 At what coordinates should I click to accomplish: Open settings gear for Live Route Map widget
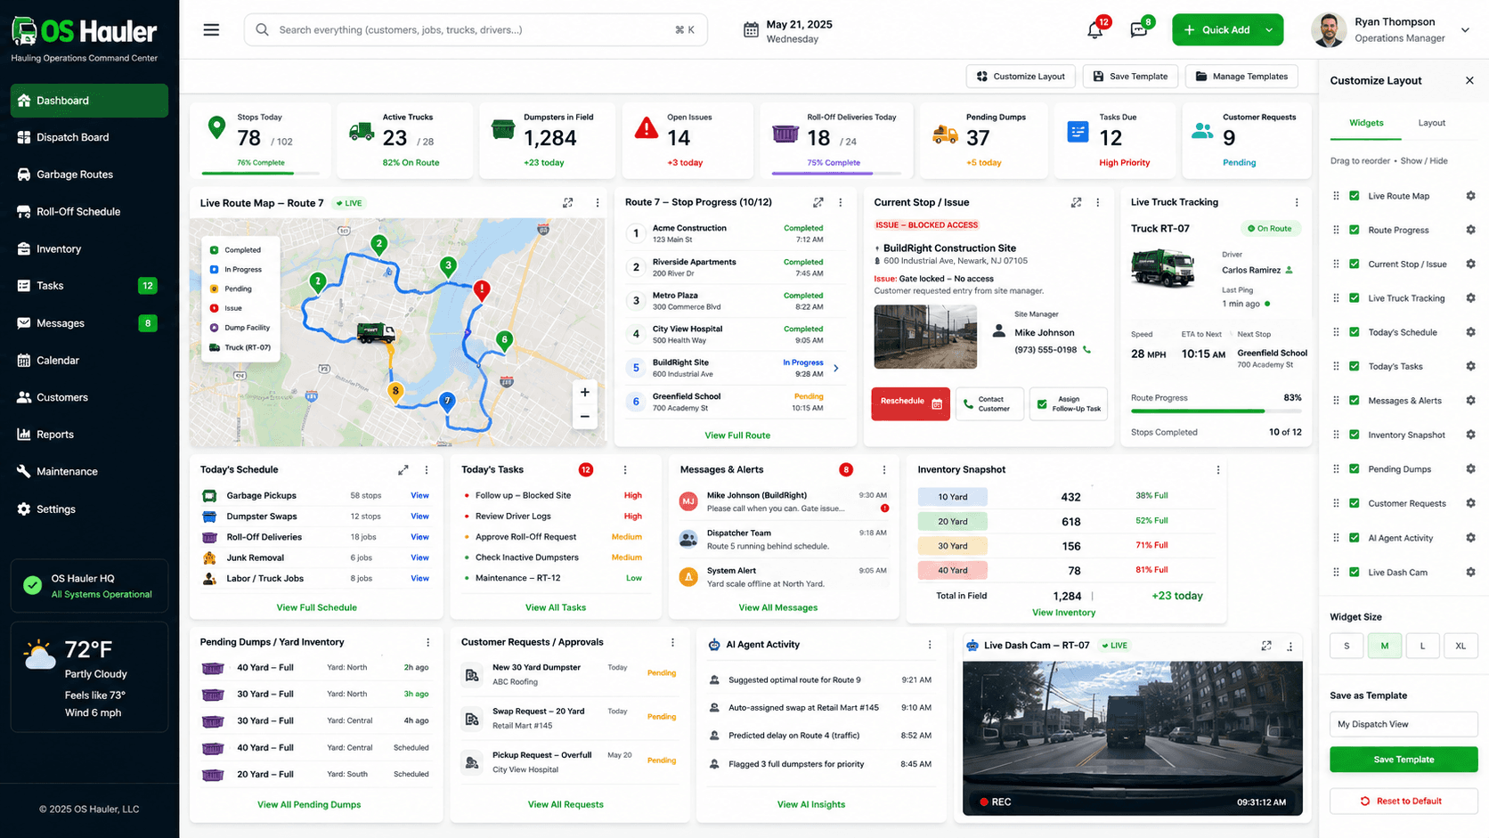pos(1470,196)
